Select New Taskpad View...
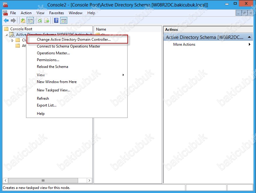256x193 pixels. click(x=77, y=90)
